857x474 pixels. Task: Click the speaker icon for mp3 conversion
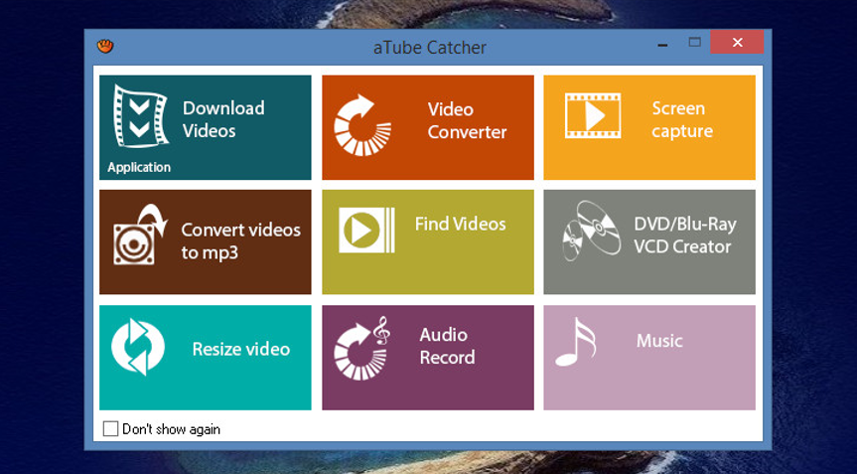point(140,236)
